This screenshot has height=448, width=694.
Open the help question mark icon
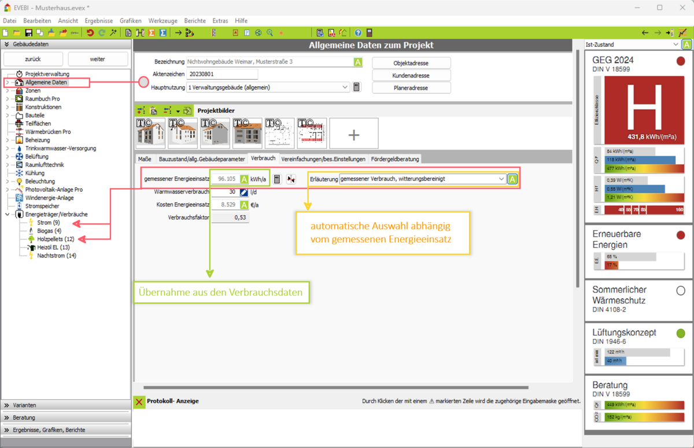pos(358,33)
